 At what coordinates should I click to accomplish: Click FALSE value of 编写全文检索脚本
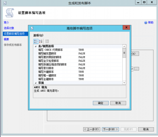click(x=82, y=61)
